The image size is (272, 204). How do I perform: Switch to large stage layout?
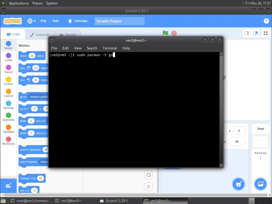point(256,33)
